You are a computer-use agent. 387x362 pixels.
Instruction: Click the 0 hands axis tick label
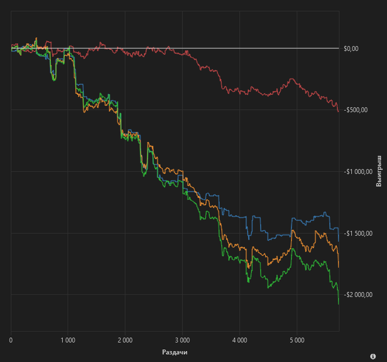(x=11, y=340)
